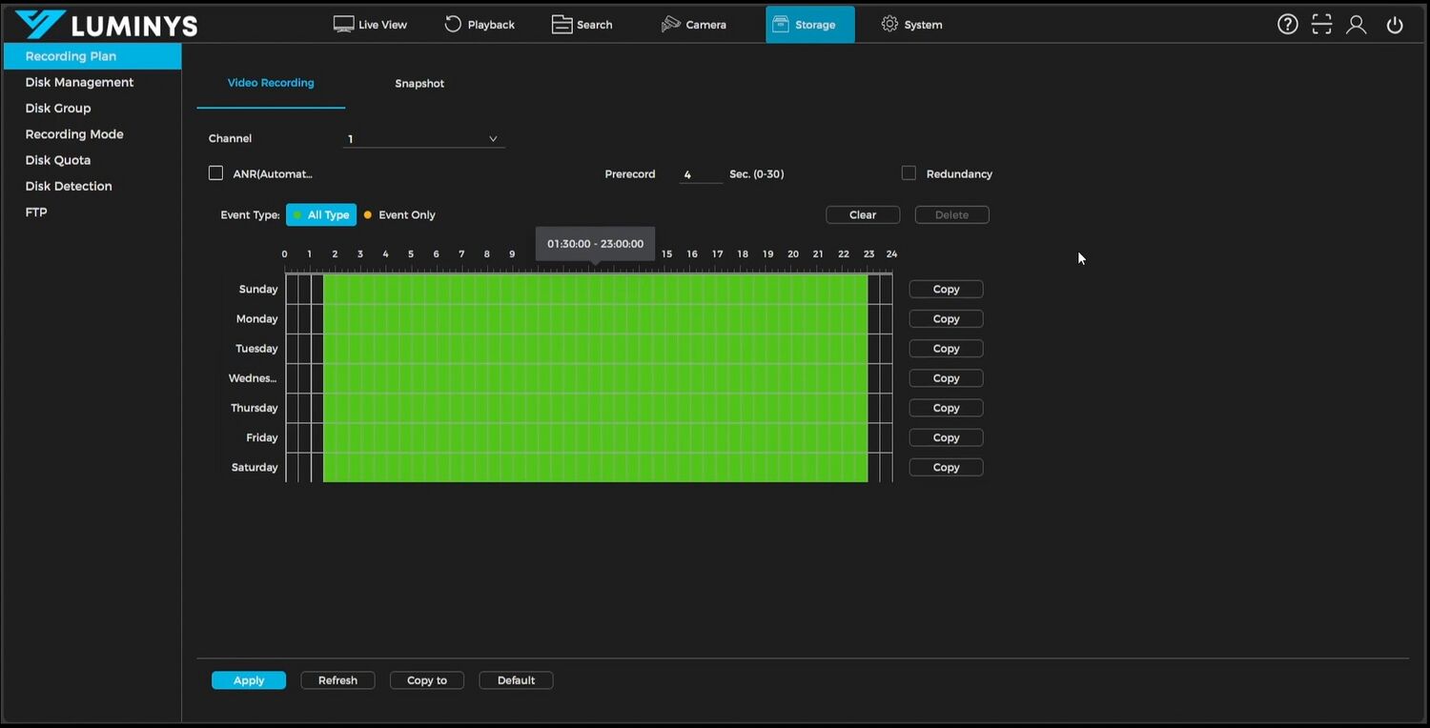The height and width of the screenshot is (728, 1430).
Task: Enable the ANR checkbox
Action: (x=215, y=173)
